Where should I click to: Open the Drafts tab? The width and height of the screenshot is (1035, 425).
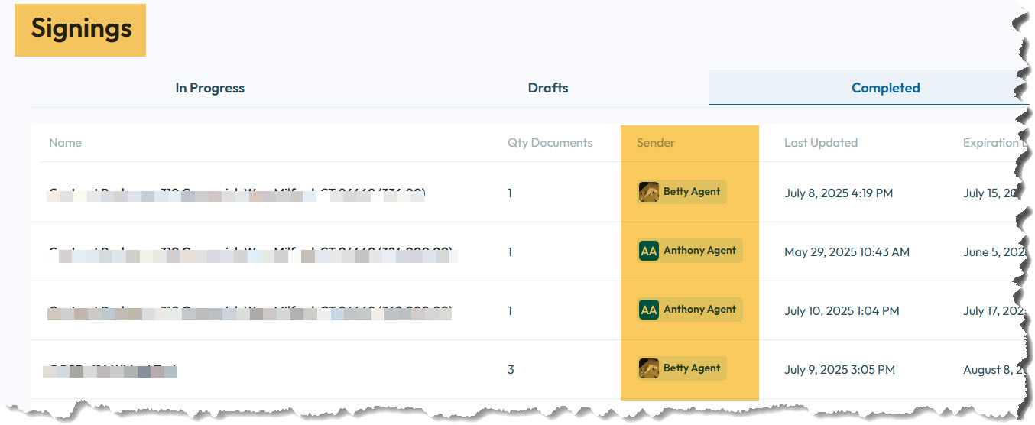547,88
